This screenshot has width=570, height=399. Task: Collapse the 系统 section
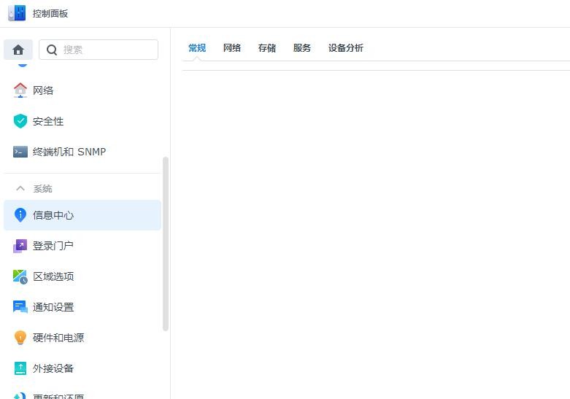[20, 188]
